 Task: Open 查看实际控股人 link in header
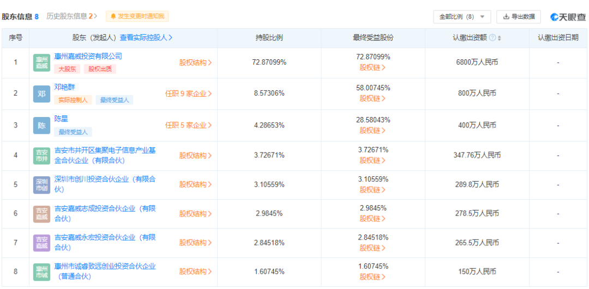[146, 38]
